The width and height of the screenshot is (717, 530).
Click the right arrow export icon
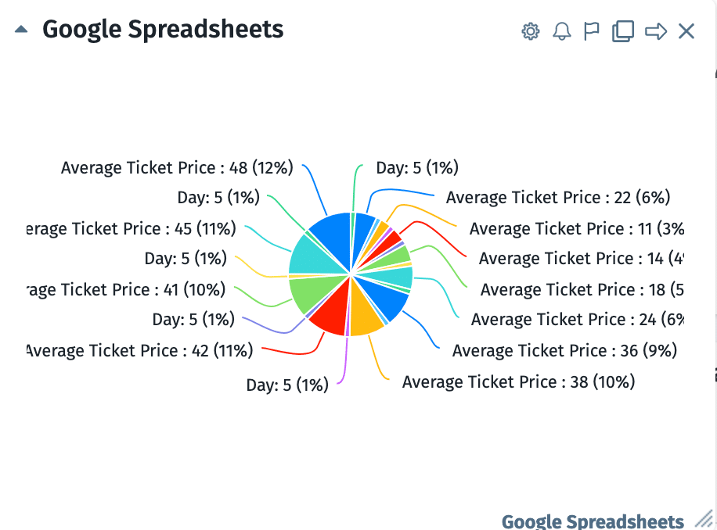click(x=656, y=31)
